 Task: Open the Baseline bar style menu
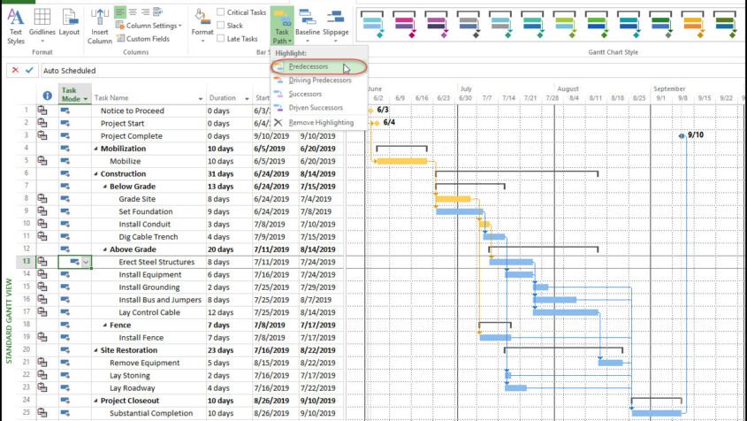pyautogui.click(x=308, y=27)
